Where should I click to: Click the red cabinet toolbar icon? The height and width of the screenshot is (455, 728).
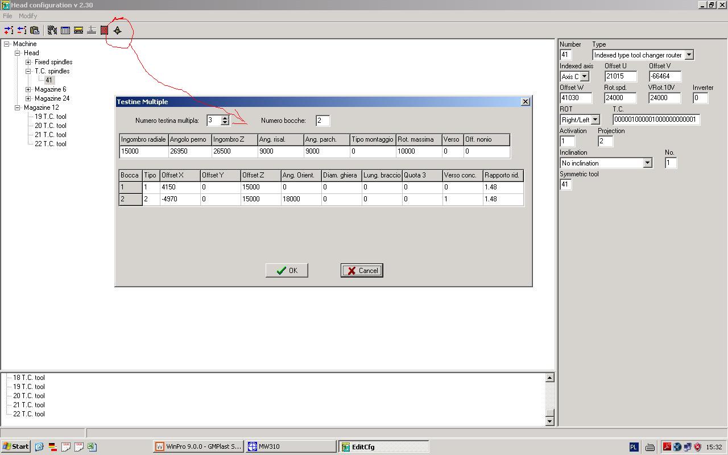(x=105, y=30)
